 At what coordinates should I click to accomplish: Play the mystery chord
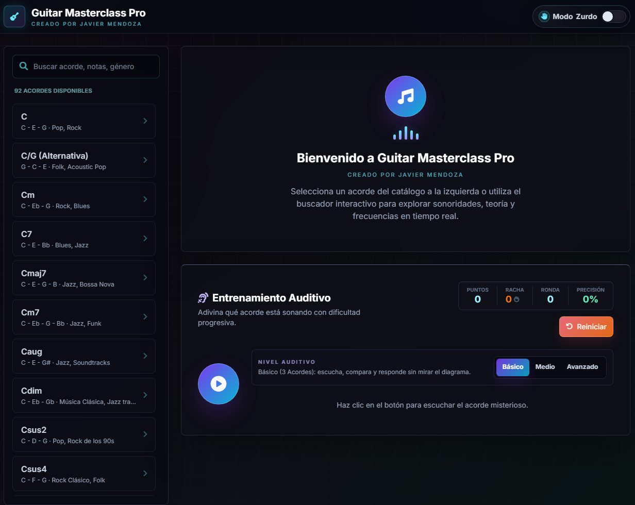pos(219,384)
